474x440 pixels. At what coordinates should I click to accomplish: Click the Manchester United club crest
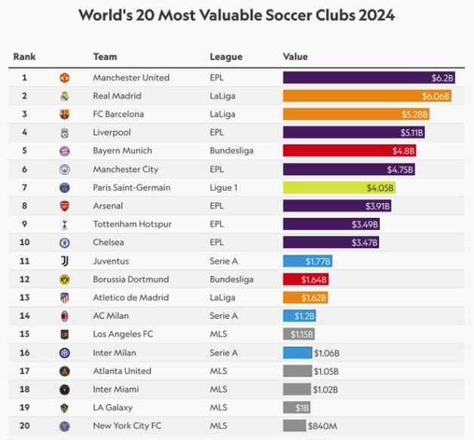(65, 78)
